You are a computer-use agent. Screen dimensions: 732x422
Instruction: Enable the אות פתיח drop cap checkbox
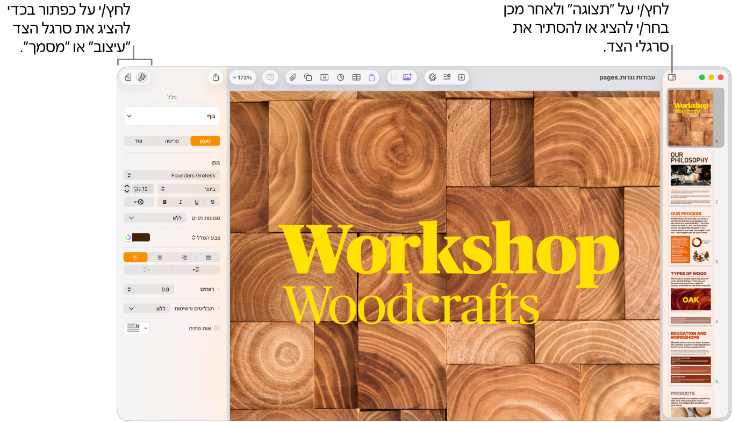click(x=217, y=328)
